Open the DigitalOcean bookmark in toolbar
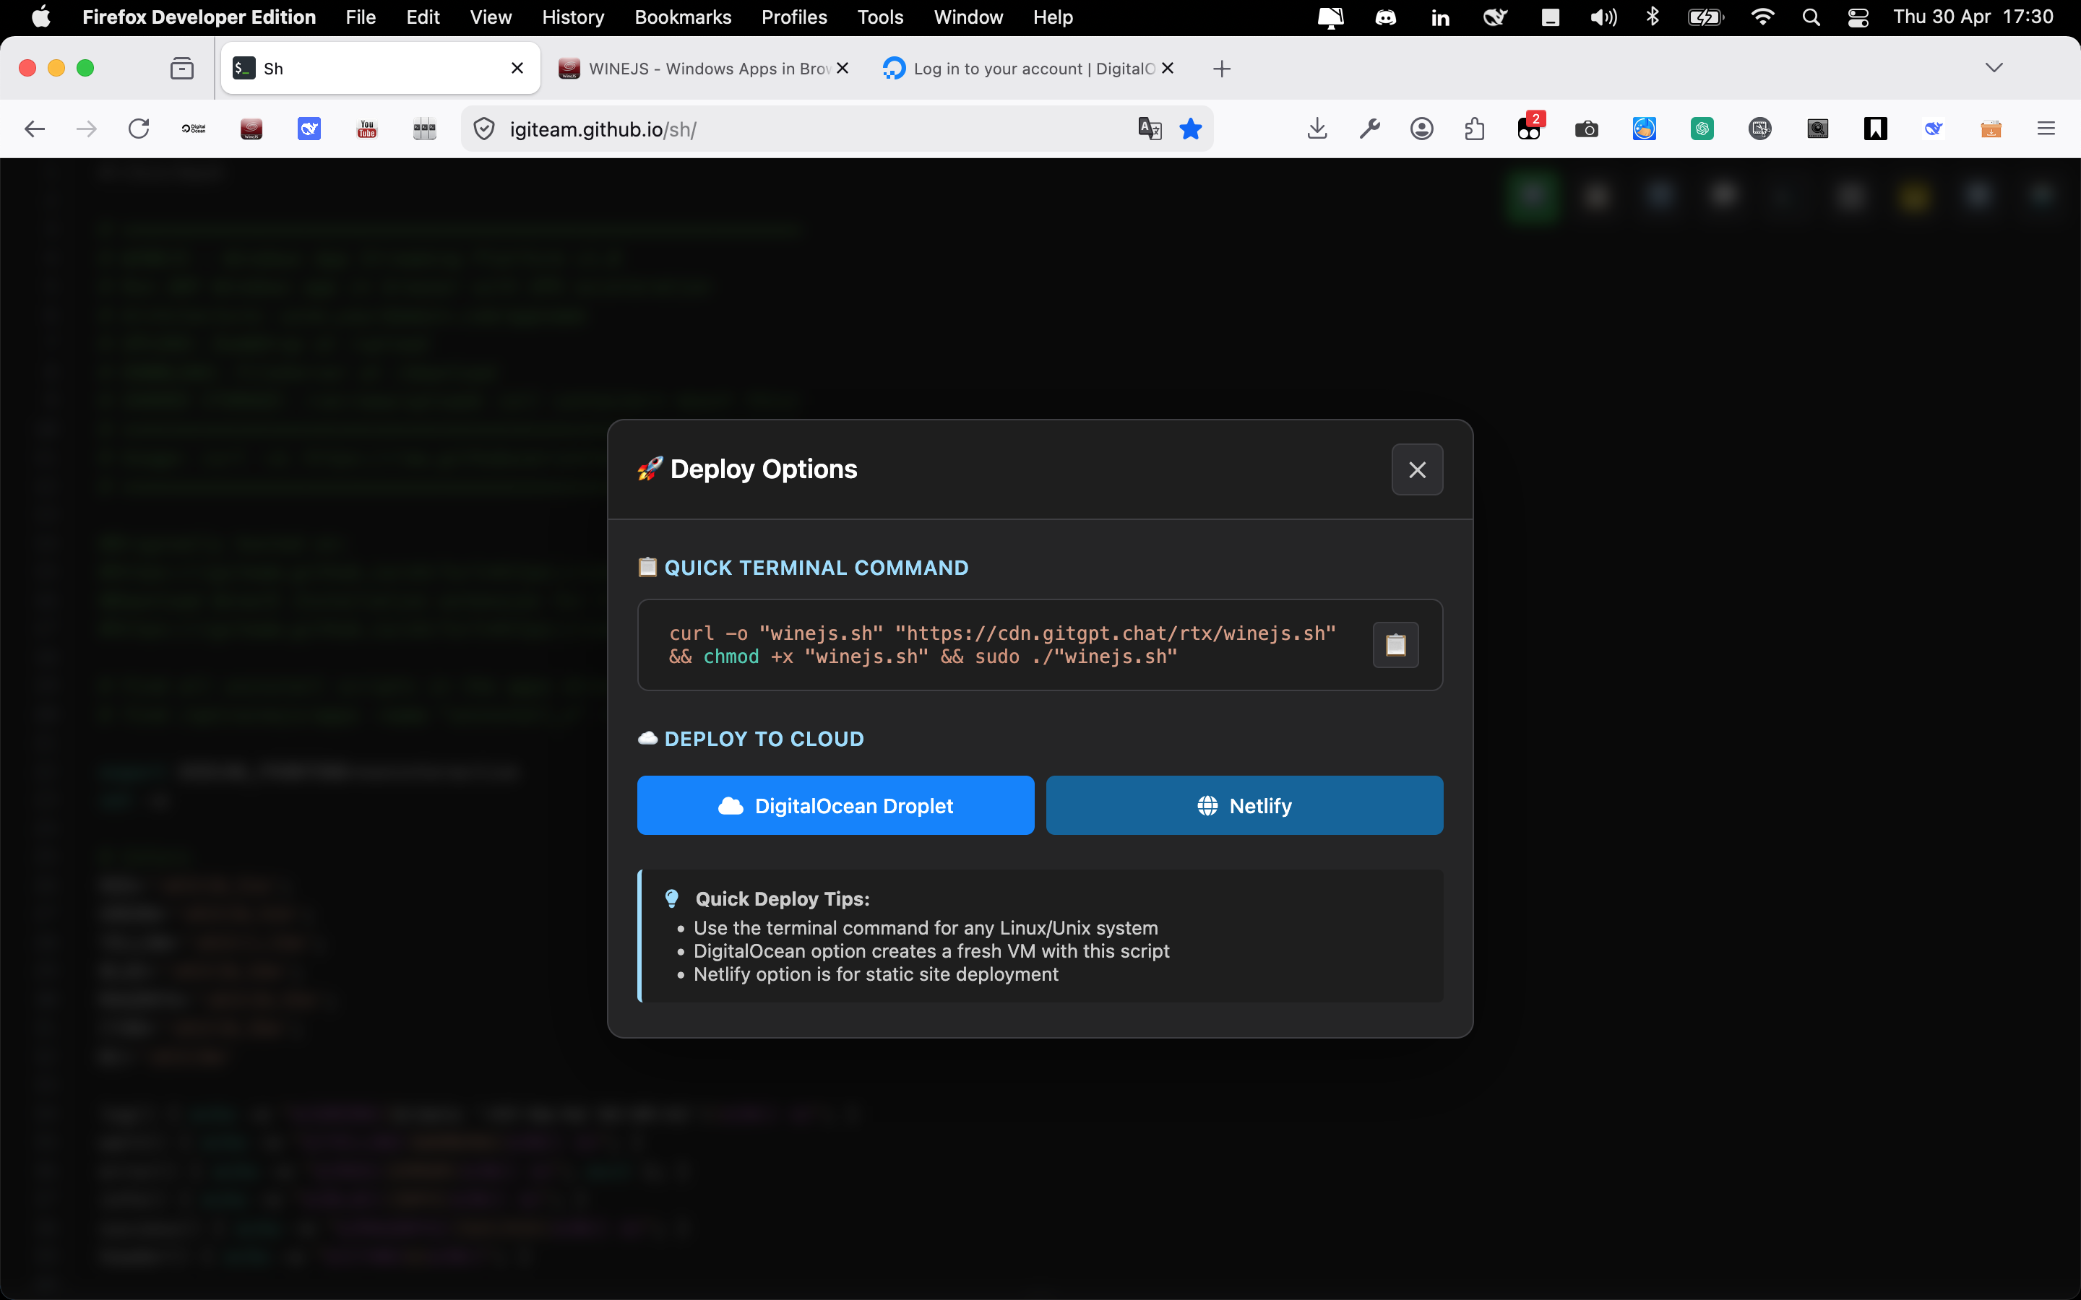This screenshot has height=1300, width=2081. click(x=194, y=129)
